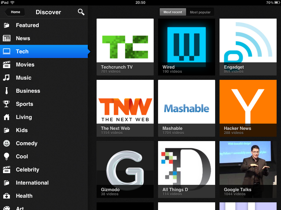
Task: Select the Kids category label
Action: [22, 130]
